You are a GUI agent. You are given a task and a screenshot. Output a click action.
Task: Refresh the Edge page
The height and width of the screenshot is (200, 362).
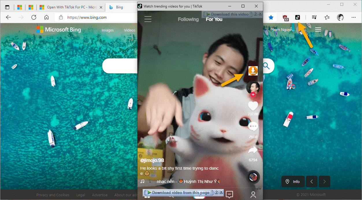(x=34, y=17)
